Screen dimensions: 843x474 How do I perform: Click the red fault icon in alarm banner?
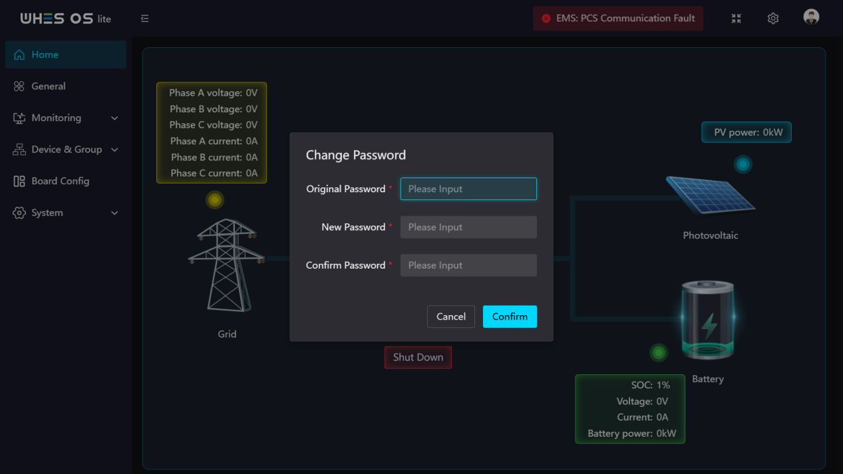tap(546, 19)
